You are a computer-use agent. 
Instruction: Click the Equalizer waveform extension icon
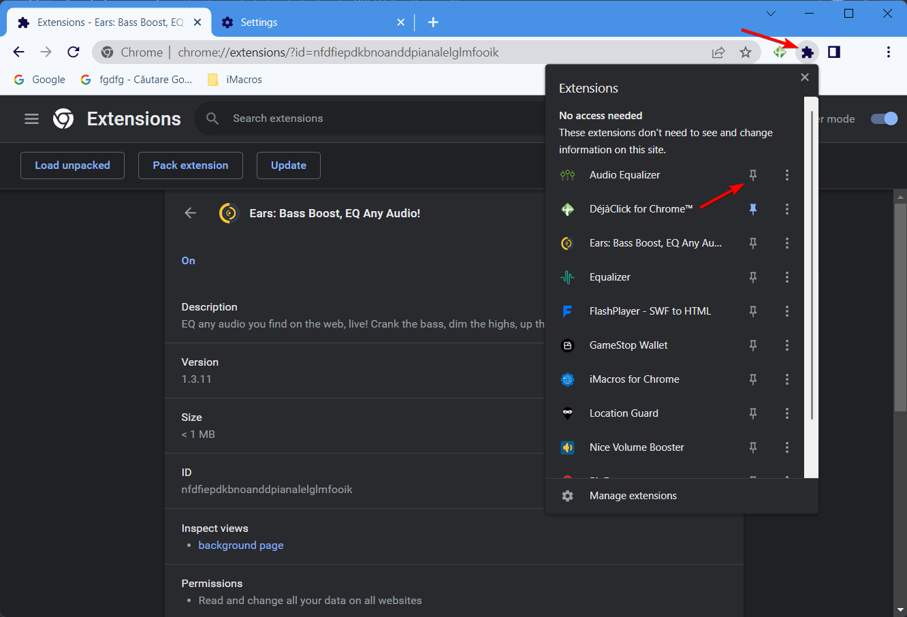coord(567,277)
